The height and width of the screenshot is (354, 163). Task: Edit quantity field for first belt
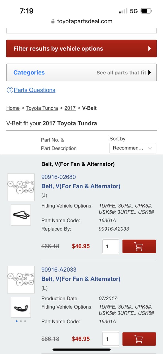coord(111,246)
